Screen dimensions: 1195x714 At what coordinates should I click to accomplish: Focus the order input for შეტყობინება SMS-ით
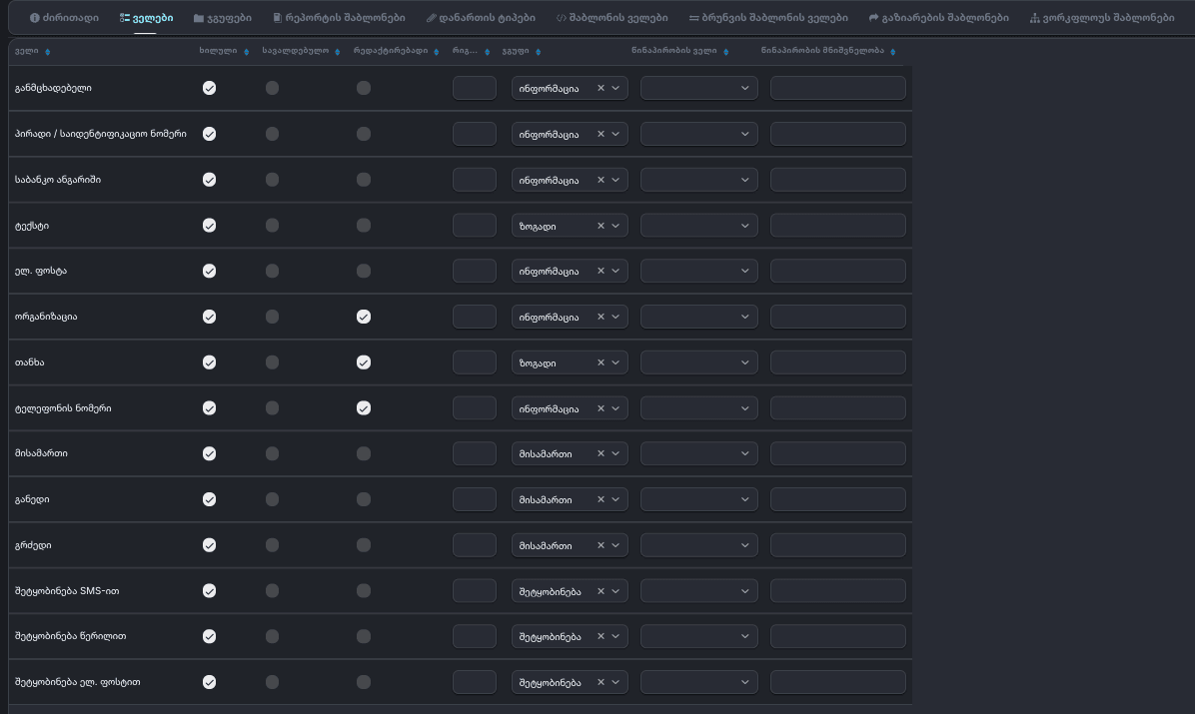point(474,590)
